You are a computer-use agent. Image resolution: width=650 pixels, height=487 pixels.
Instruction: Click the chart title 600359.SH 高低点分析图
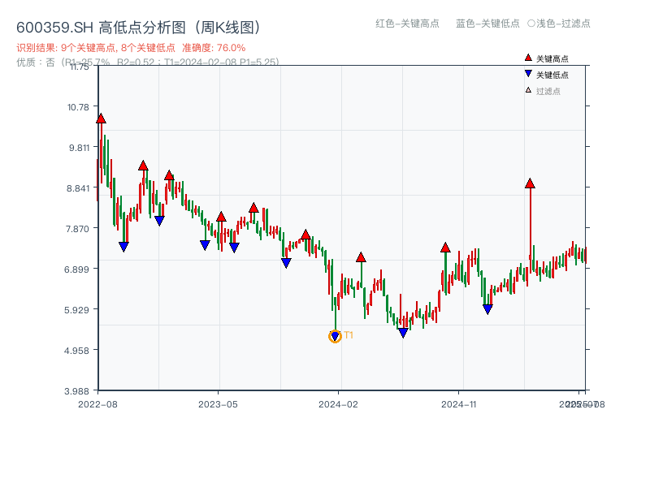[138, 25]
